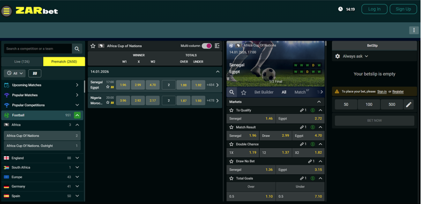The image size is (421, 204).
Task: Click the Football sport ball icon
Action: pos(7,115)
